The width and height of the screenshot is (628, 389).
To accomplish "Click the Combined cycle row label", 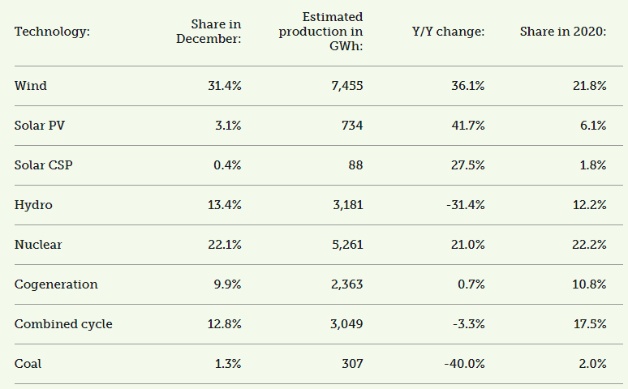I will click(63, 324).
